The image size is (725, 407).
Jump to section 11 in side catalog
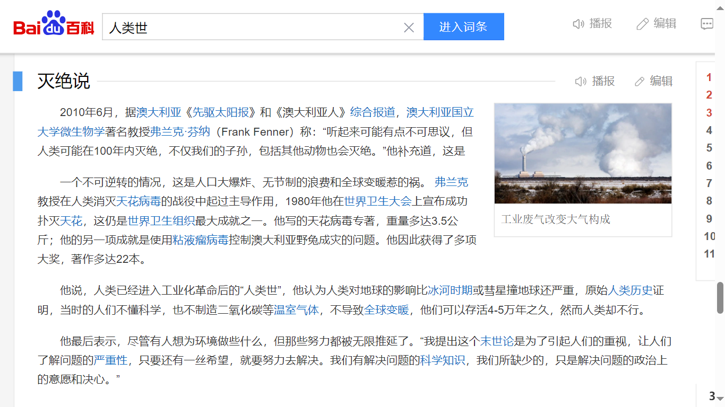tap(710, 254)
